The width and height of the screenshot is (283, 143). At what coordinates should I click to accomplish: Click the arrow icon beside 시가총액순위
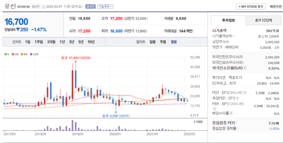[x=233, y=36]
